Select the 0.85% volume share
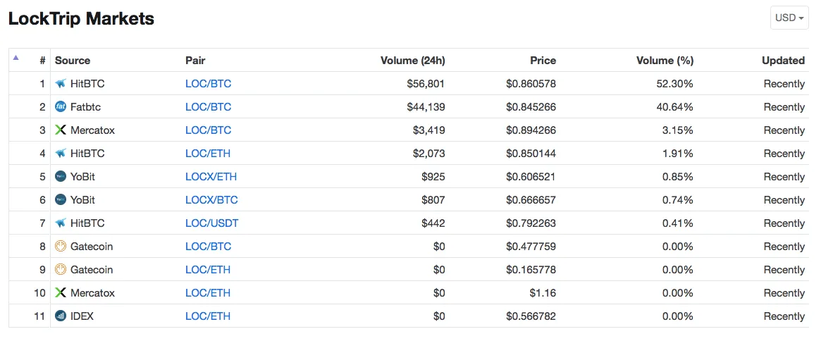This screenshot has width=833, height=341. coord(678,177)
